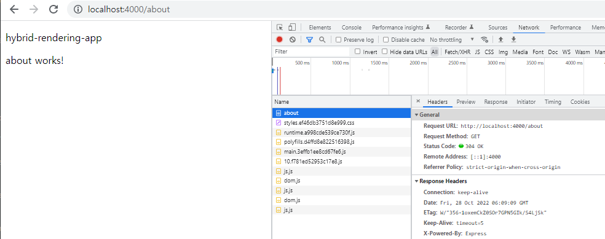The width and height of the screenshot is (605, 239).
Task: Click the stylesheet icon beside styles.ef46db3751d8e999.css
Action: click(x=278, y=123)
